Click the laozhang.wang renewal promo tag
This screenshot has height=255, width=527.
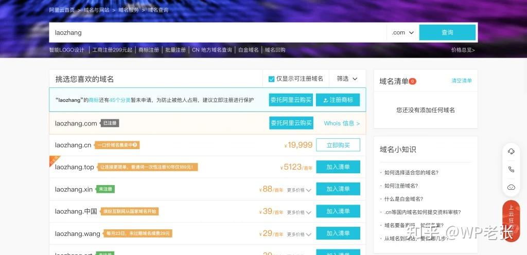(x=138, y=233)
